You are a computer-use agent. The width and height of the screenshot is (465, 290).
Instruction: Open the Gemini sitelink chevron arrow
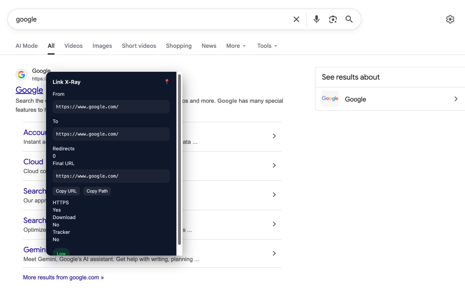(x=274, y=253)
